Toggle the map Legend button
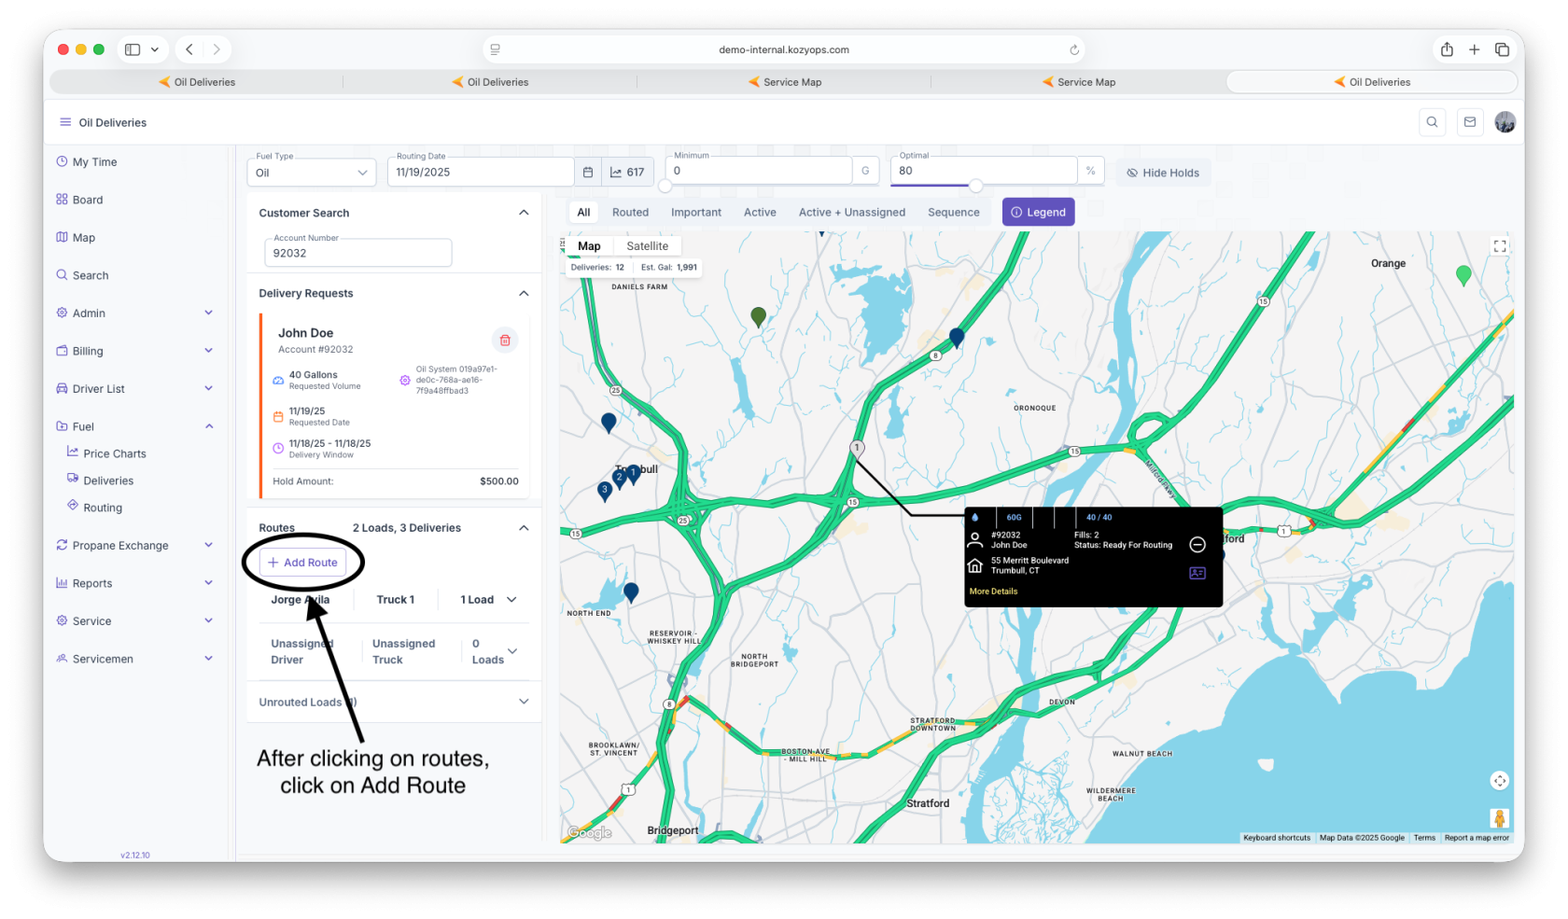 [1038, 213]
